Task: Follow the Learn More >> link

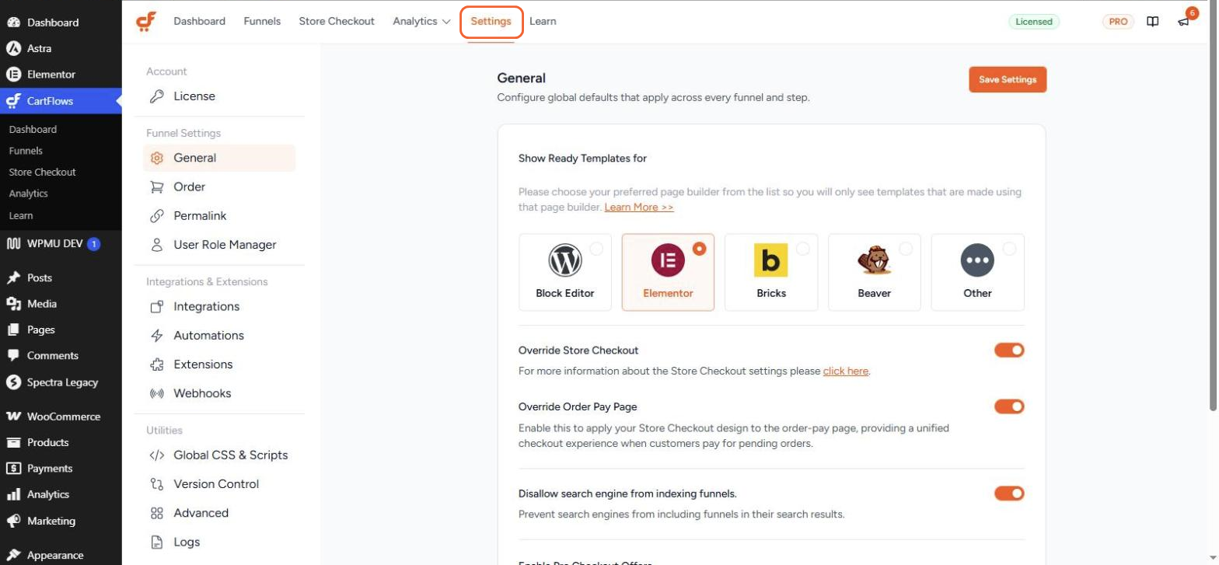Action: (x=639, y=208)
